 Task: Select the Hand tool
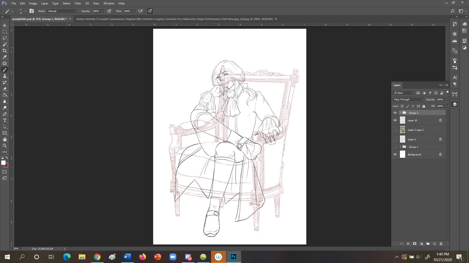5,139
